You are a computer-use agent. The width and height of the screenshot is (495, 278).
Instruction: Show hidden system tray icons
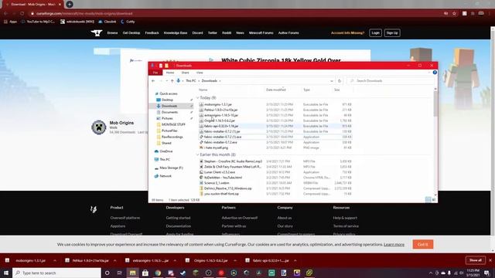(431, 273)
